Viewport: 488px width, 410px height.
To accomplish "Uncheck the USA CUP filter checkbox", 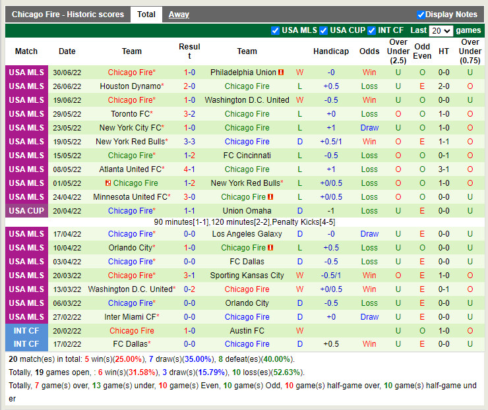I will 324,30.
